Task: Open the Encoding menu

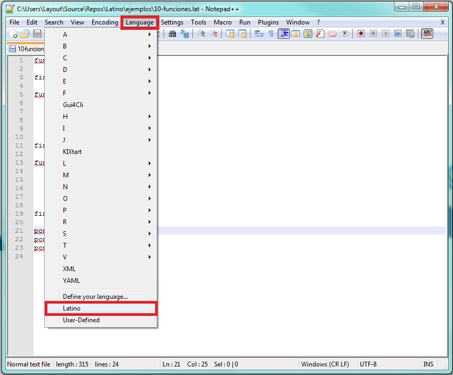Action: [105, 22]
